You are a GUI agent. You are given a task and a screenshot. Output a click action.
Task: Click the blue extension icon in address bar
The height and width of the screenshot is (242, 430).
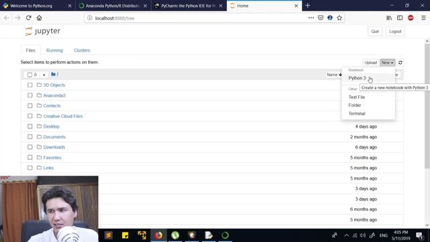click(330, 18)
